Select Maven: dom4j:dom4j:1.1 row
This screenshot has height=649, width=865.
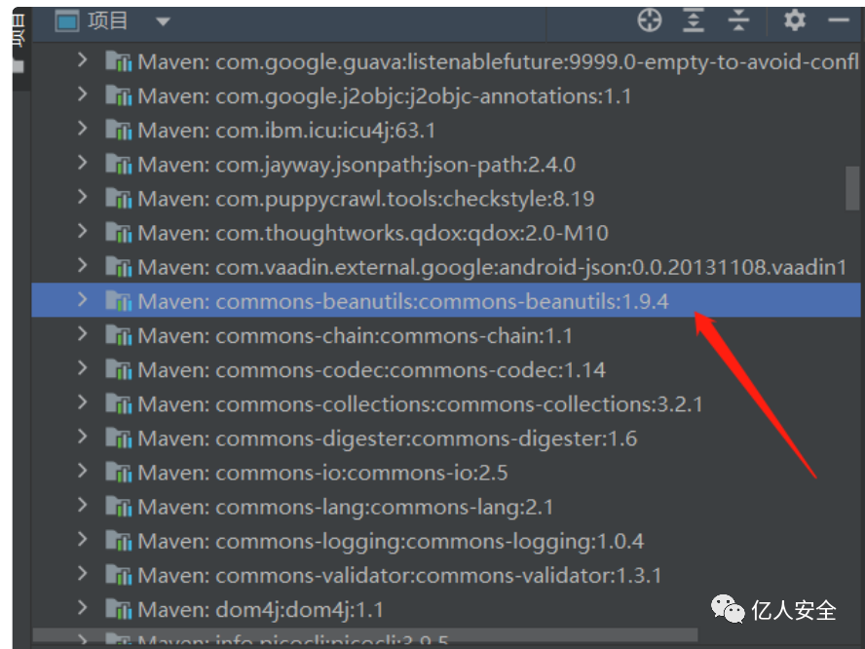446,609
